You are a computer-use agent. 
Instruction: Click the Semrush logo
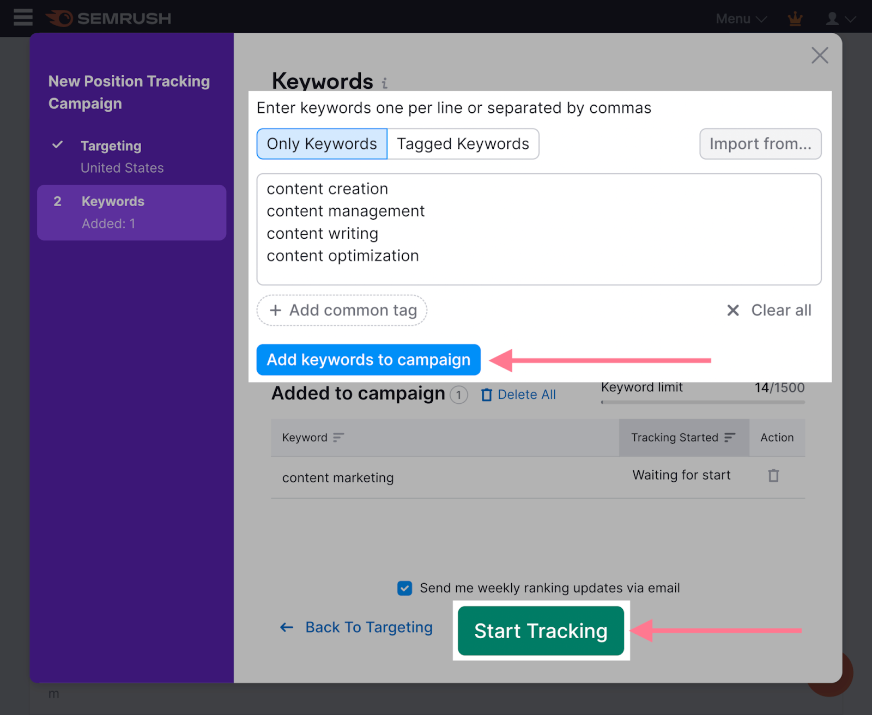108,18
